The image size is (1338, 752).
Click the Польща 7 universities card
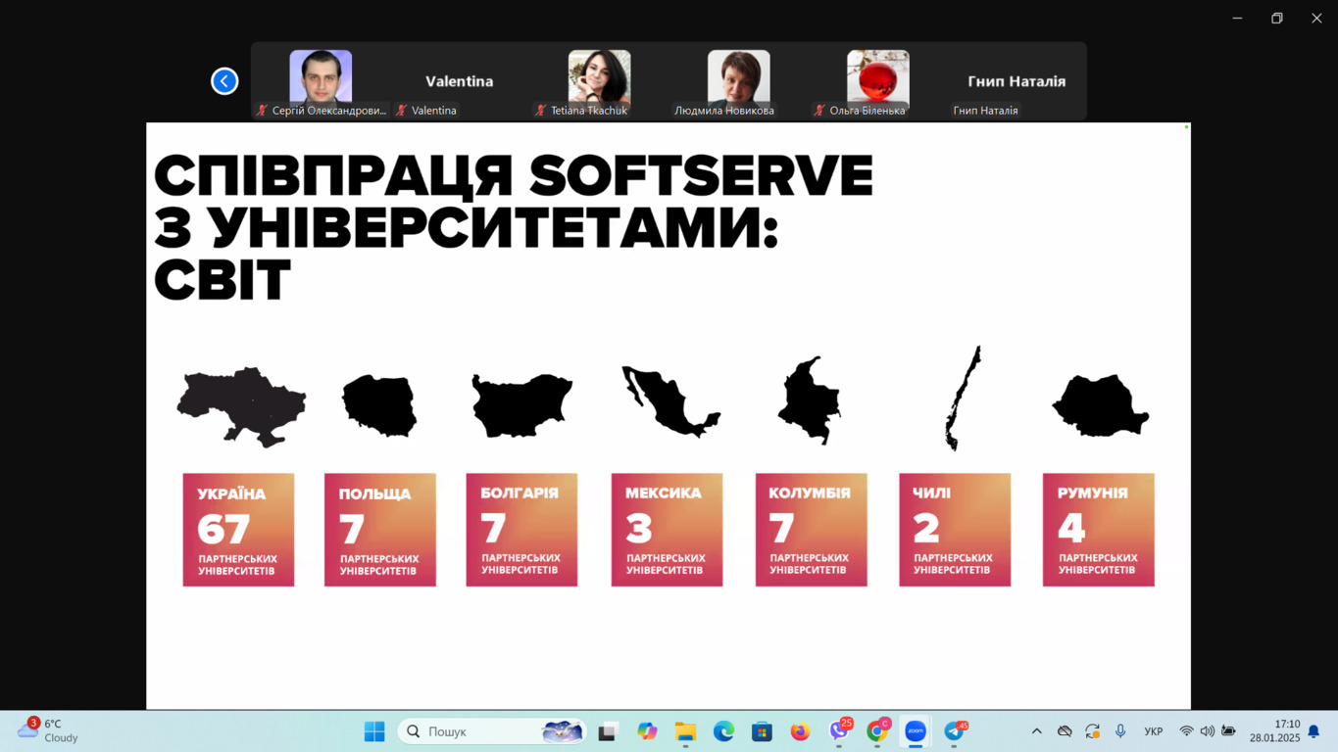pos(380,530)
